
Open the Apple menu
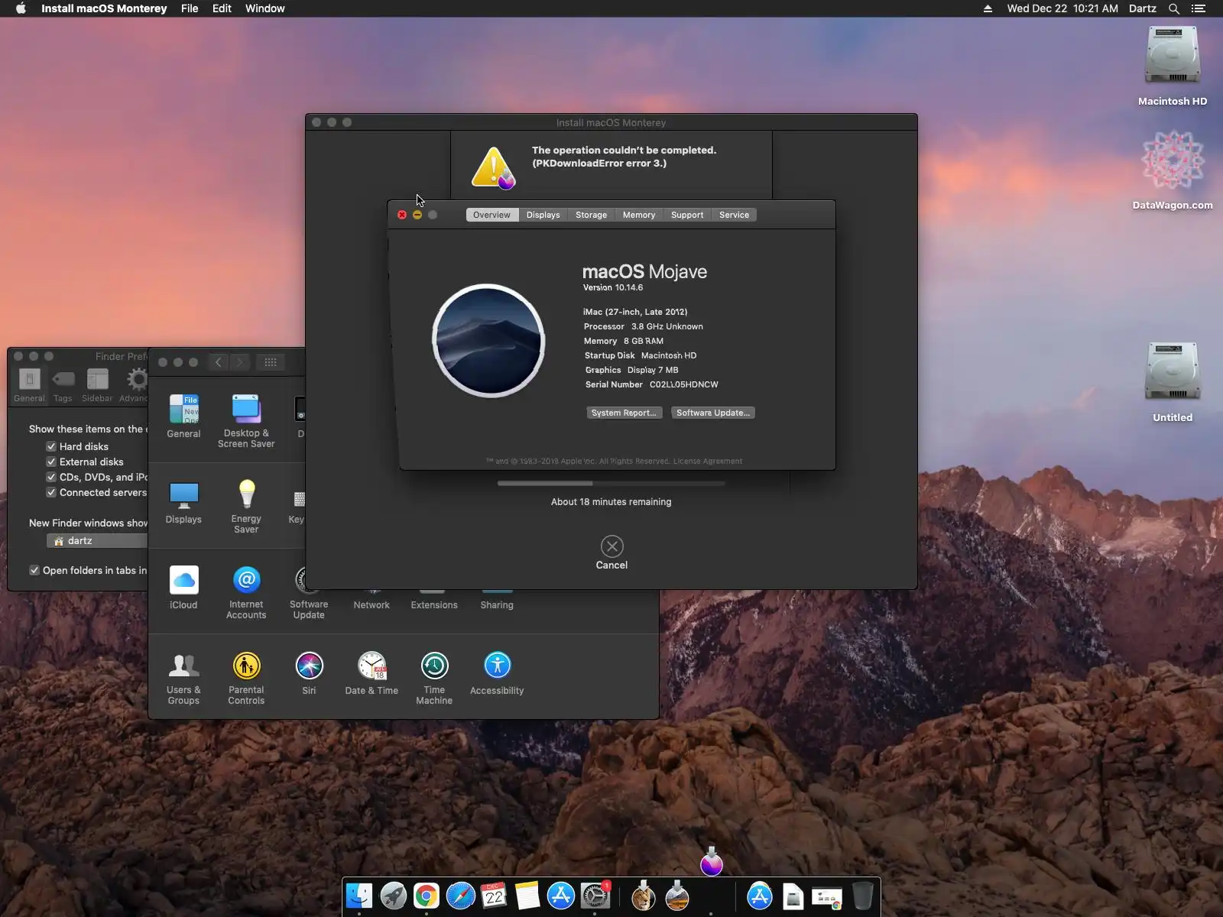click(x=21, y=8)
